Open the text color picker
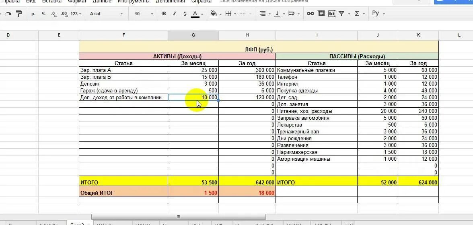Image resolution: width=473 pixels, height=225 pixels. coord(195,14)
